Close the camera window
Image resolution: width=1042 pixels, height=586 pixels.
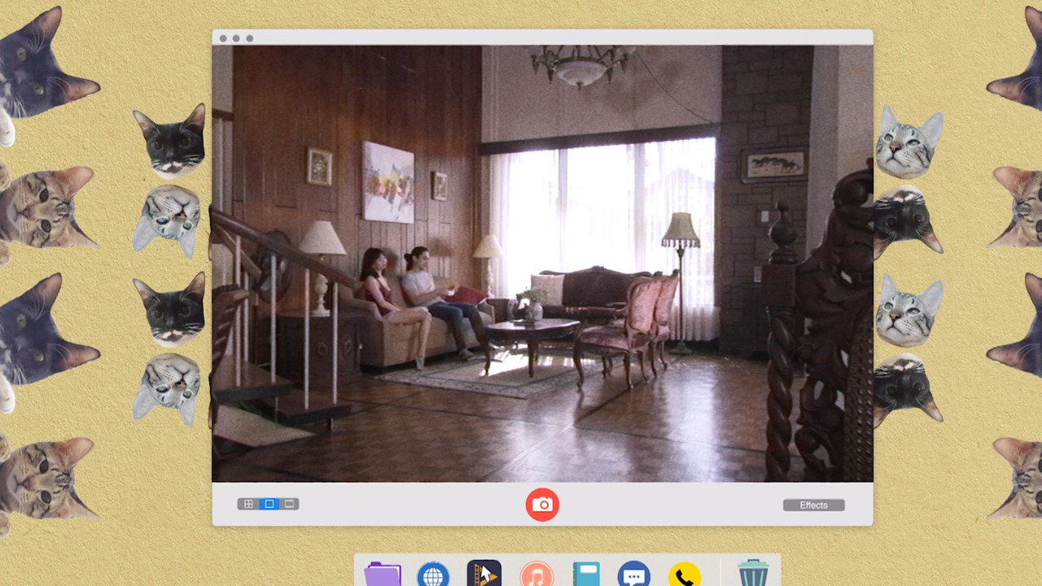click(x=223, y=38)
